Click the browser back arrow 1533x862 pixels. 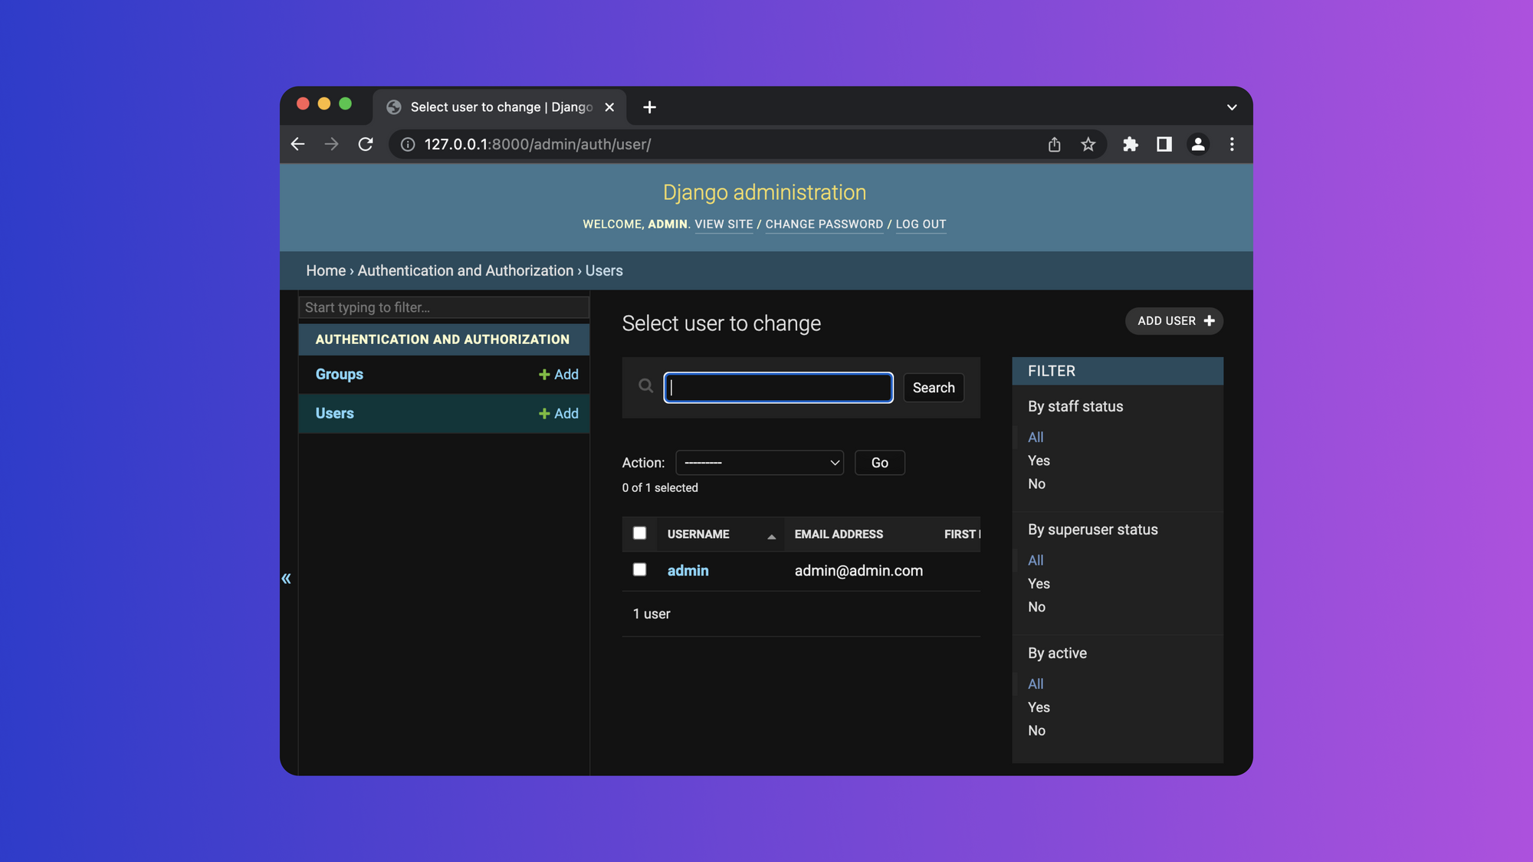click(x=298, y=144)
